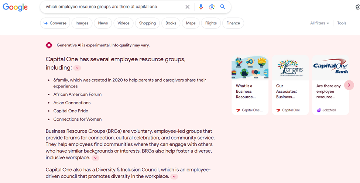Switch to the Shopping tab
This screenshot has width=360, height=183.
(147, 23)
